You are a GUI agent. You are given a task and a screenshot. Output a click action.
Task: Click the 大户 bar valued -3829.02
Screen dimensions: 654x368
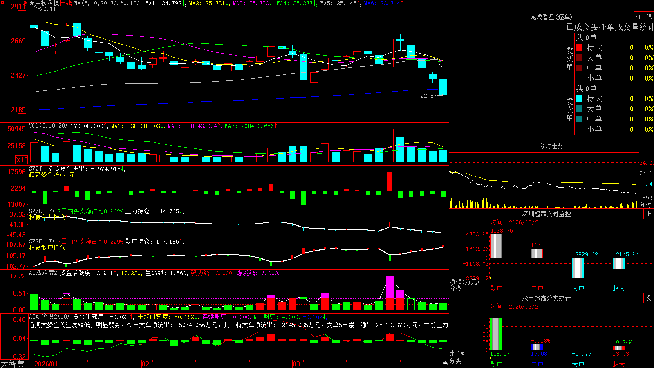(x=578, y=268)
